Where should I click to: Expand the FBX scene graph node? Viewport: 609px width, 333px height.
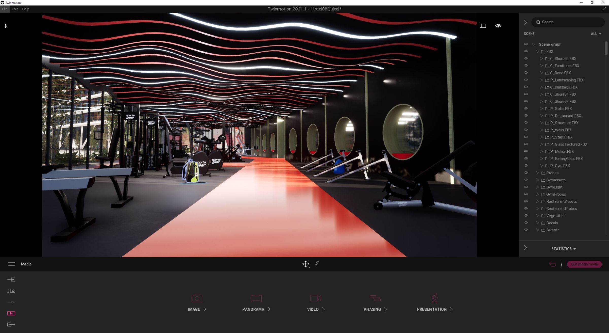537,51
